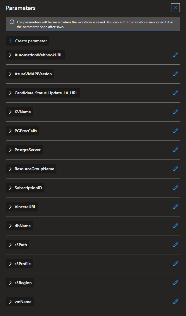Close the Parameters panel

pos(175,8)
